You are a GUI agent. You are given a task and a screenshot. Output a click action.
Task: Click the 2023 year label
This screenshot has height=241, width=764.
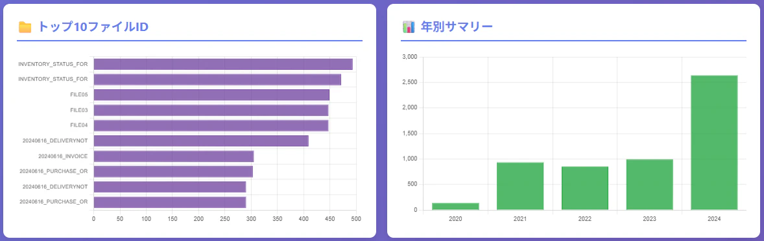coord(649,219)
